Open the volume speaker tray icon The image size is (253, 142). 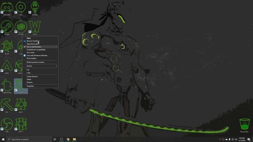236,139
